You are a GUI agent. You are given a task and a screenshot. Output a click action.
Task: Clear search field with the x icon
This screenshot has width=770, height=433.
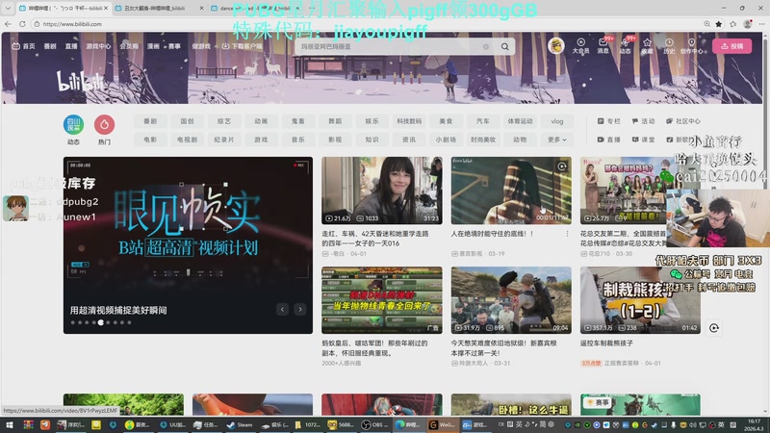(x=486, y=46)
